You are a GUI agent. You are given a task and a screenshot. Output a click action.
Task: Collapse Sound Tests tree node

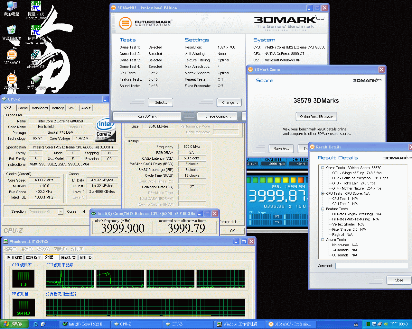(x=323, y=240)
